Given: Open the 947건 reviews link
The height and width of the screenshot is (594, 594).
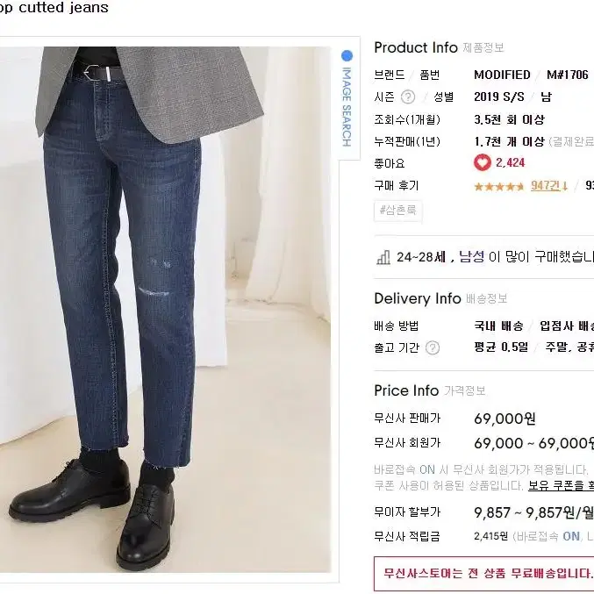Looking at the screenshot, I should (x=545, y=185).
